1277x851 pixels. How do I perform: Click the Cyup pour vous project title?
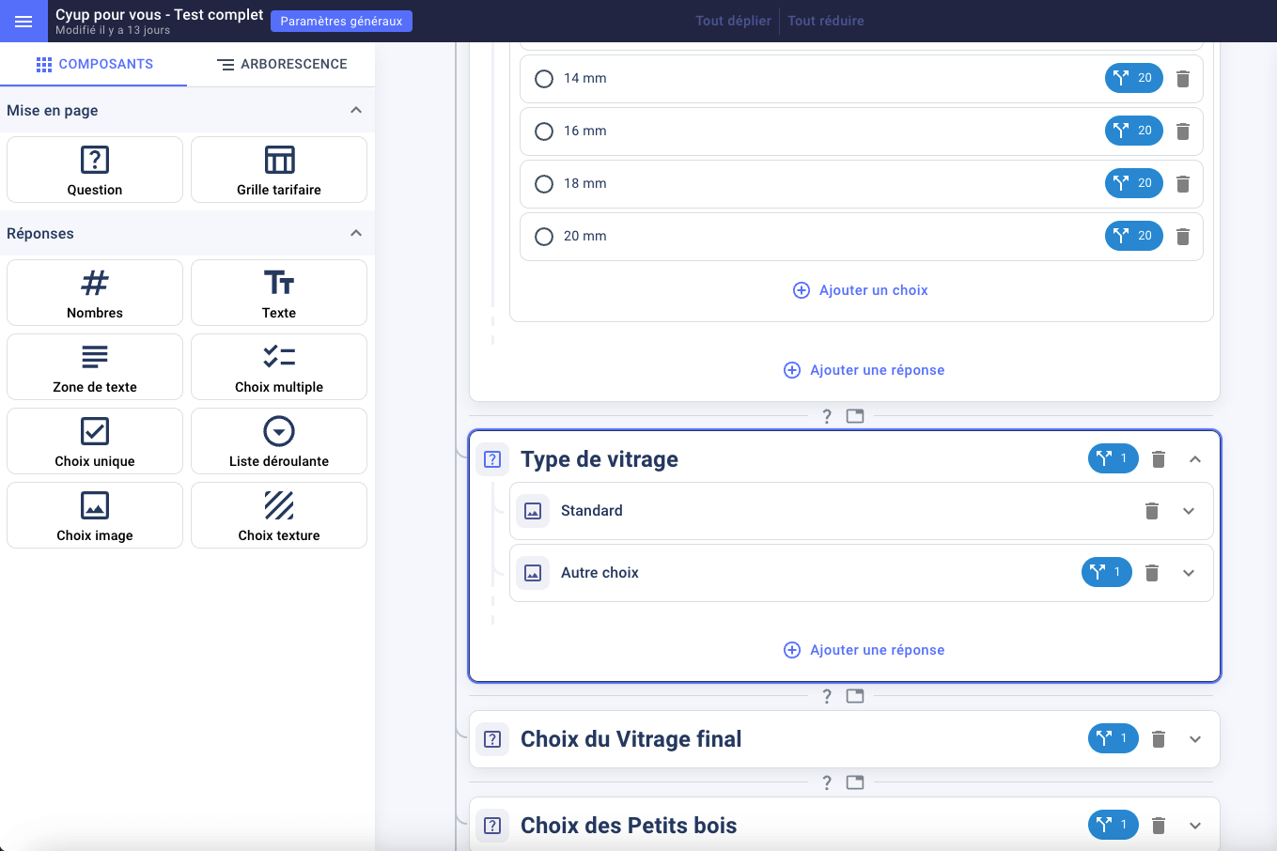160,14
